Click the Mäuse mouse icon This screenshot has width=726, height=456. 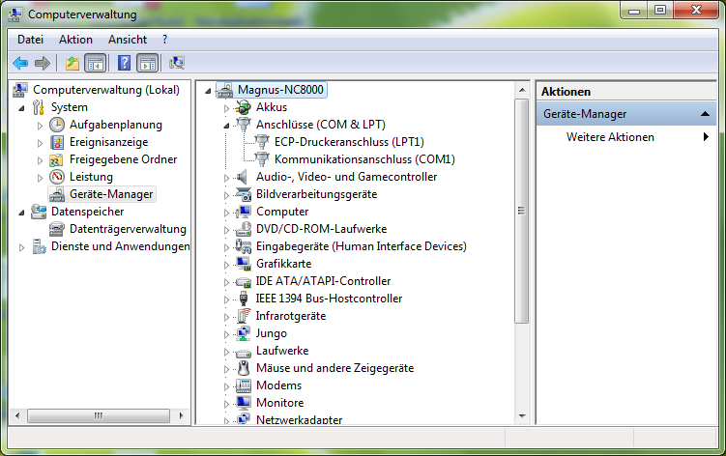click(x=244, y=368)
